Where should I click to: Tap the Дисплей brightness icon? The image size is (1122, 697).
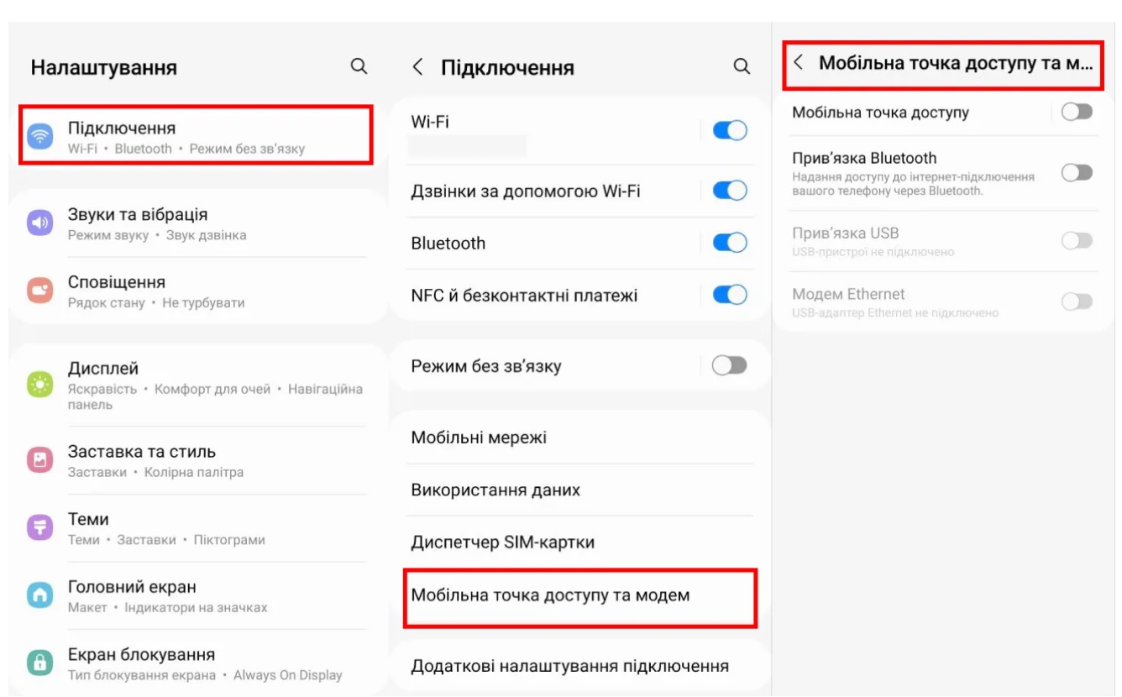(40, 385)
